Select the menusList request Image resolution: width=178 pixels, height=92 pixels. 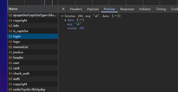(x=33, y=47)
